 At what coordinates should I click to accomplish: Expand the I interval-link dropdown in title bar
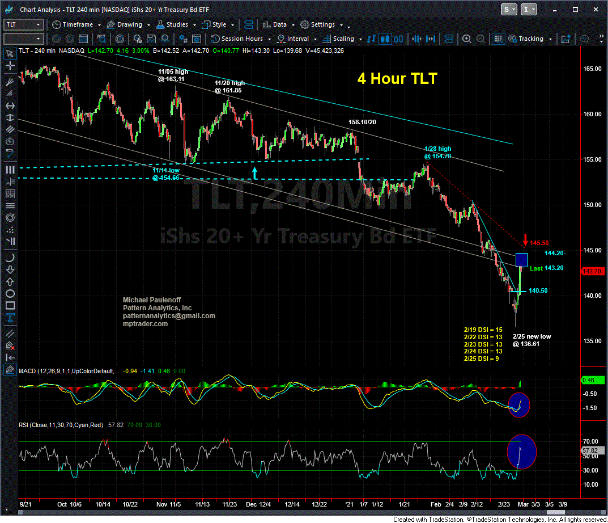(529, 10)
